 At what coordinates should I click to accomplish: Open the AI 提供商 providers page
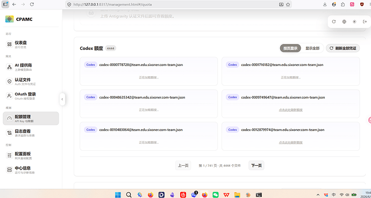coord(31,67)
